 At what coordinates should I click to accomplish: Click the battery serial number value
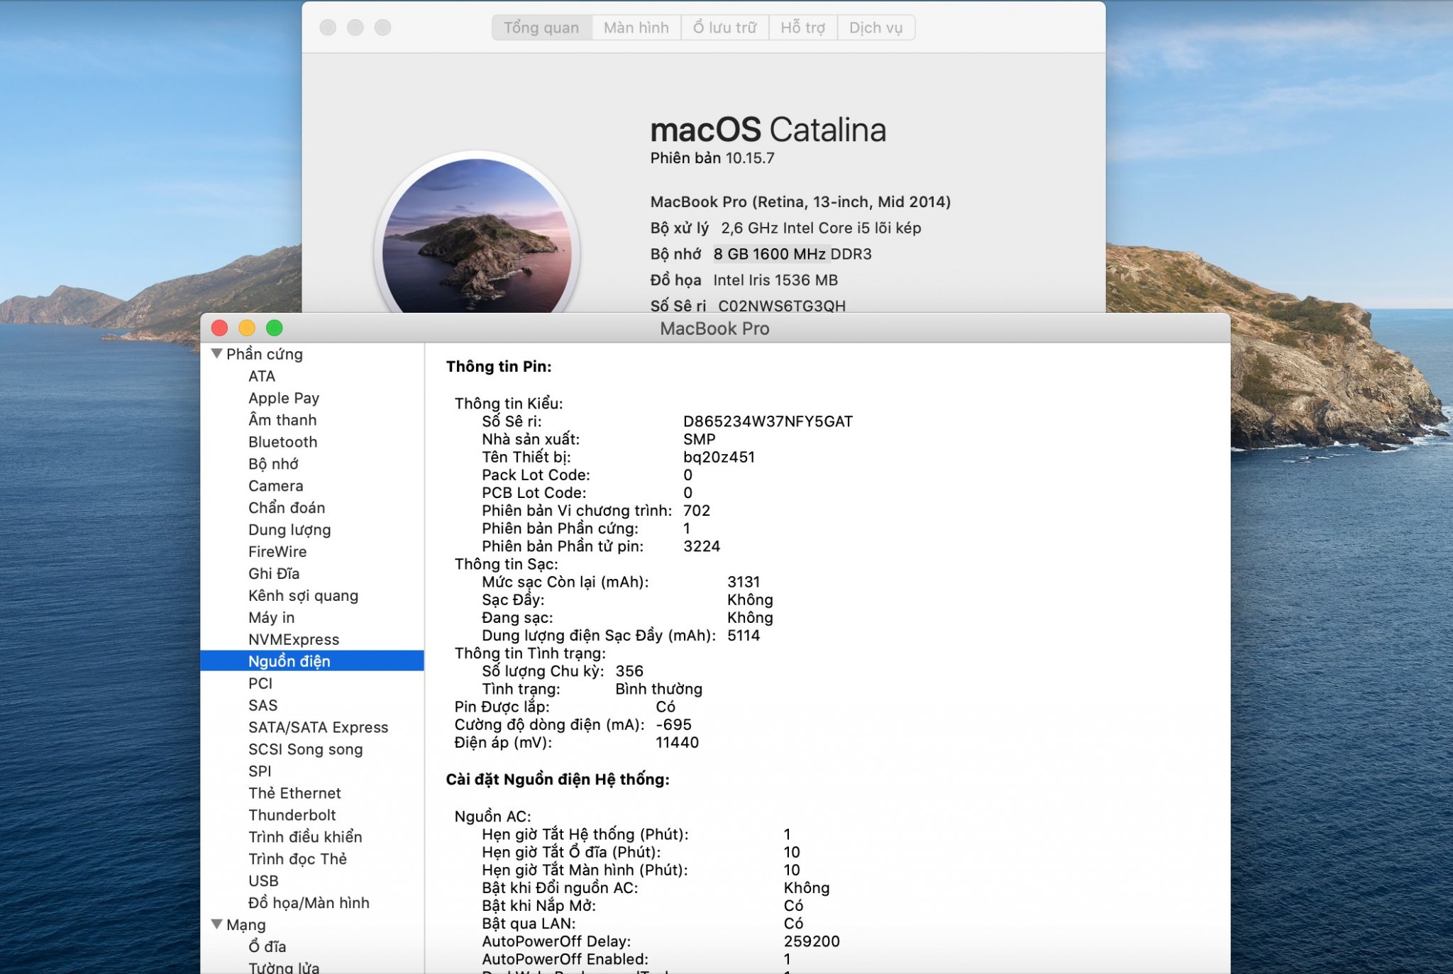(x=768, y=421)
